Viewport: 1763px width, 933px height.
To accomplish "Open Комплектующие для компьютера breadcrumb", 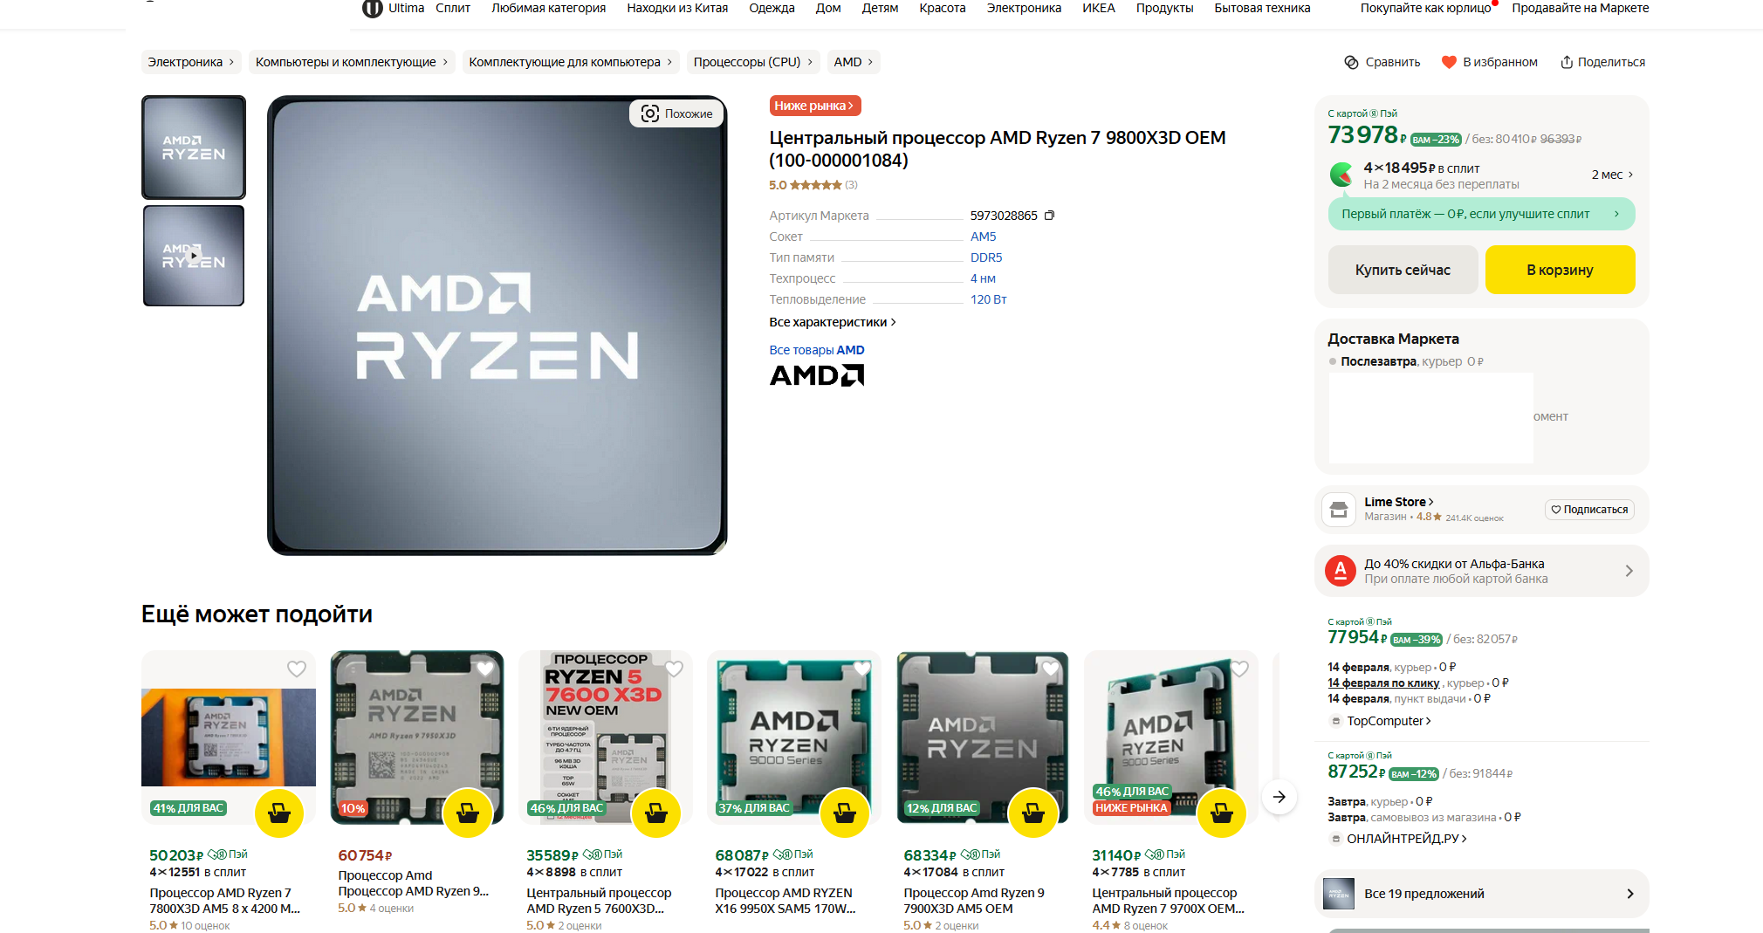I will tap(571, 62).
